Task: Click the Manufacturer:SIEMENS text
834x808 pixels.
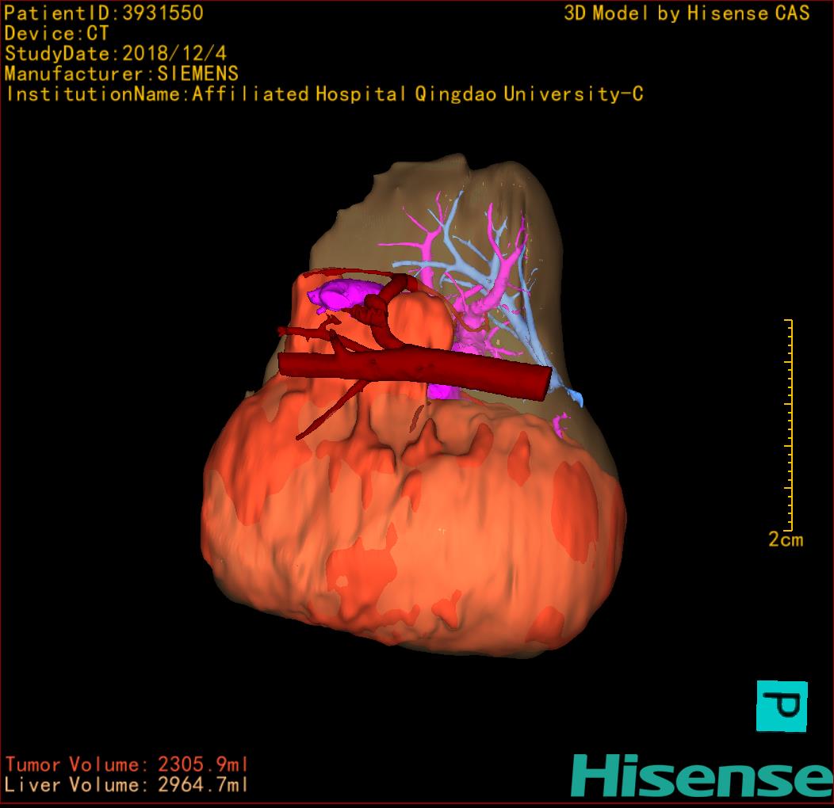Action: coord(121,74)
